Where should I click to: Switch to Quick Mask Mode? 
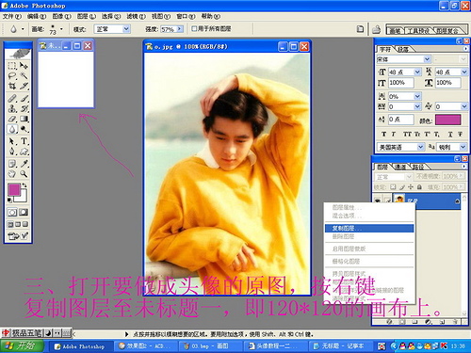coord(24,213)
